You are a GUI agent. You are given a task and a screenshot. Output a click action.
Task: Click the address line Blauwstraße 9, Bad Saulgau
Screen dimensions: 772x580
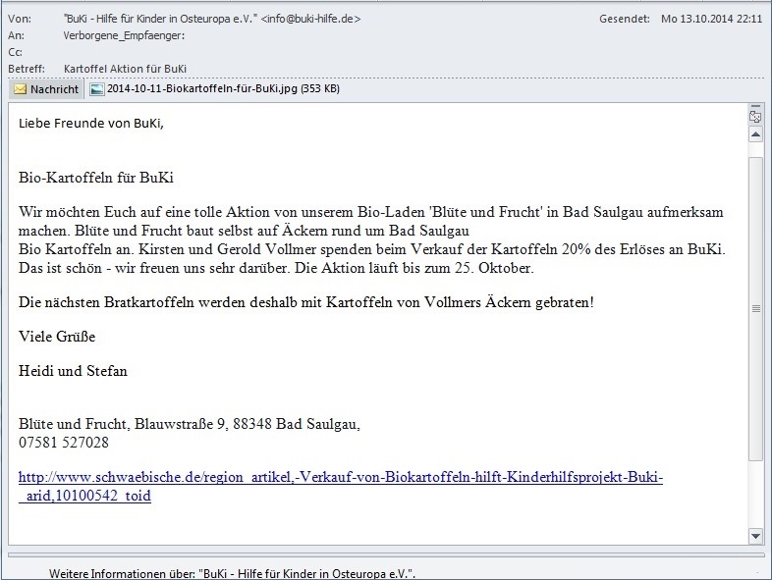click(x=190, y=425)
